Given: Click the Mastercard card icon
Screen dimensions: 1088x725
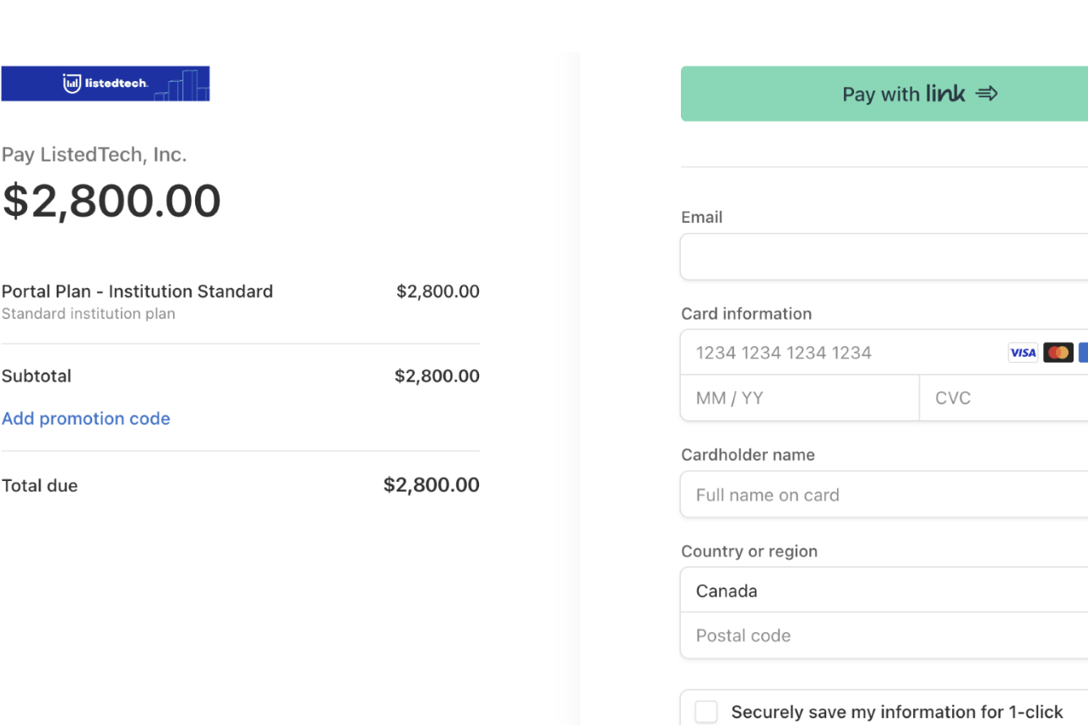Looking at the screenshot, I should pyautogui.click(x=1058, y=353).
